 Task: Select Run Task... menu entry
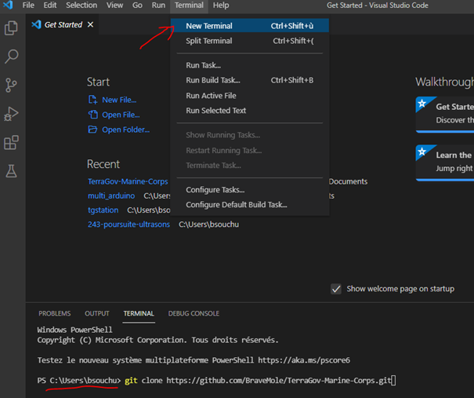tap(250, 65)
